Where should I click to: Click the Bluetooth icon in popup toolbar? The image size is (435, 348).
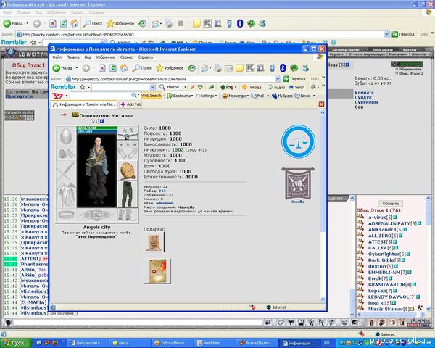coord(283,68)
